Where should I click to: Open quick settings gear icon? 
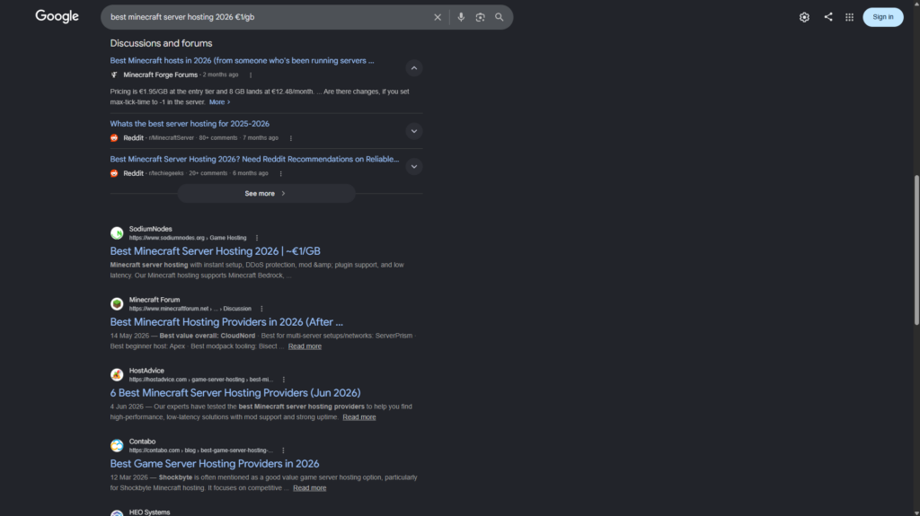pyautogui.click(x=804, y=17)
